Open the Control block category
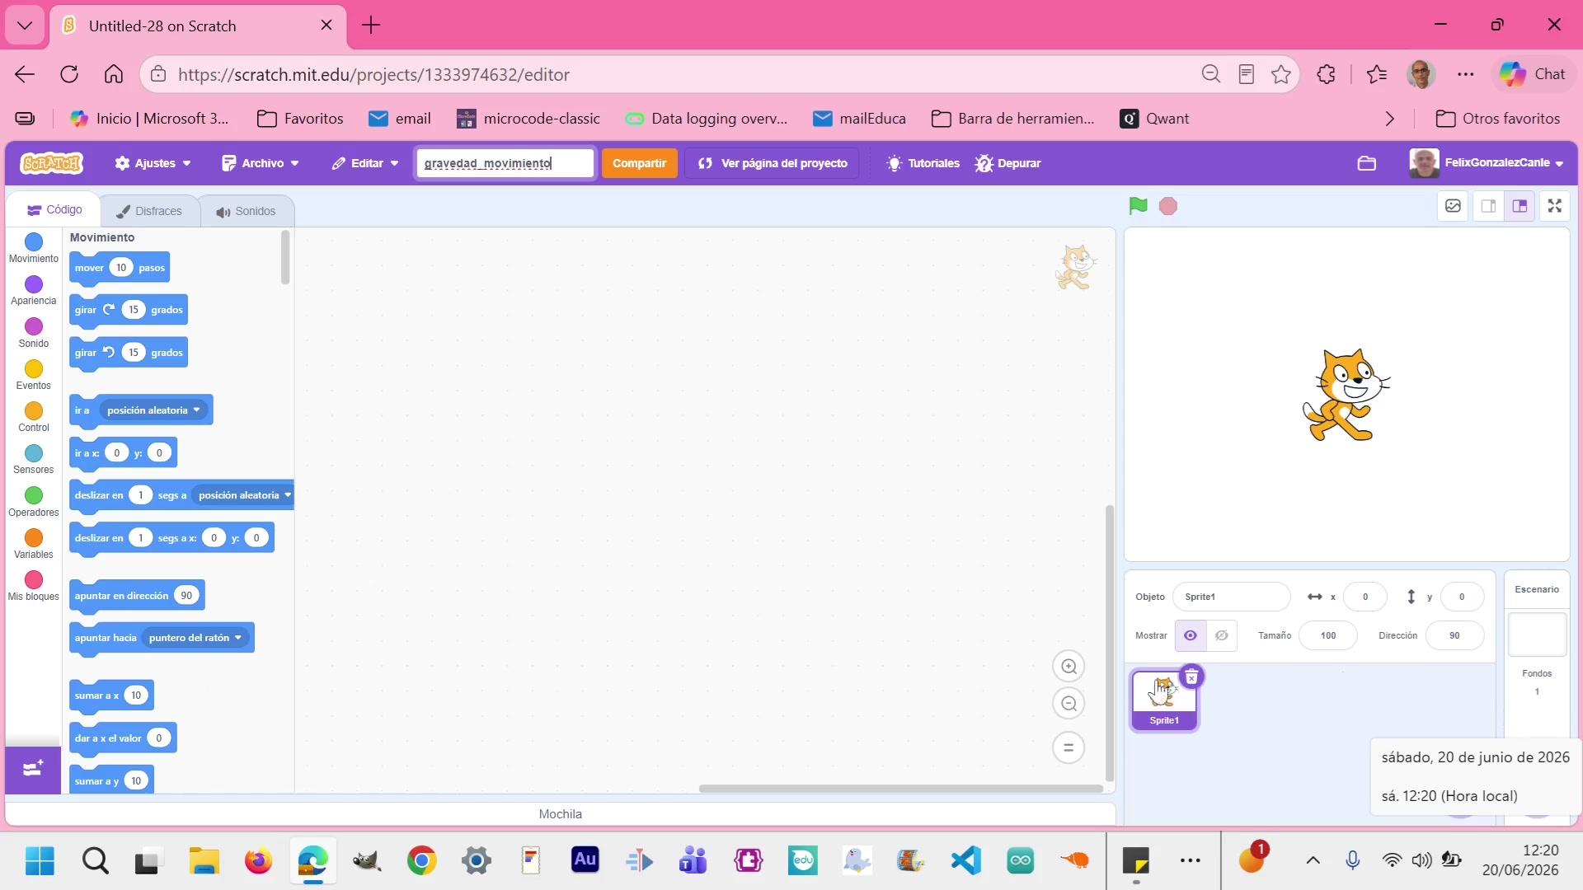This screenshot has height=890, width=1583. point(34,417)
